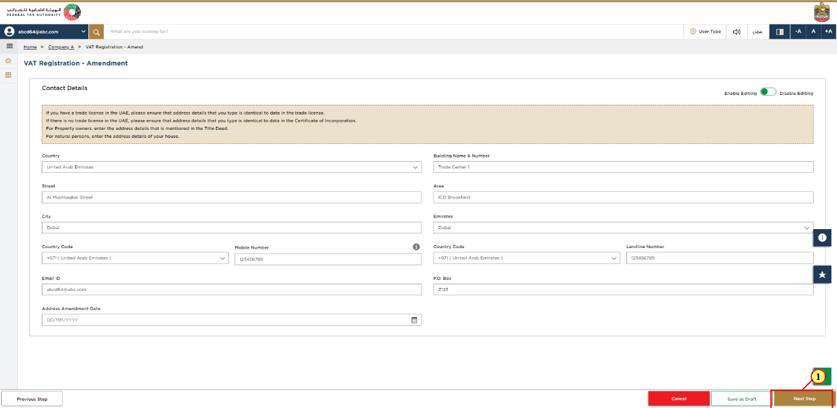Click the red Cancel button

(x=679, y=399)
